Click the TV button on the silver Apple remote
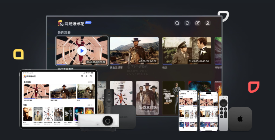The height and width of the screenshot is (140, 275). pos(225,109)
